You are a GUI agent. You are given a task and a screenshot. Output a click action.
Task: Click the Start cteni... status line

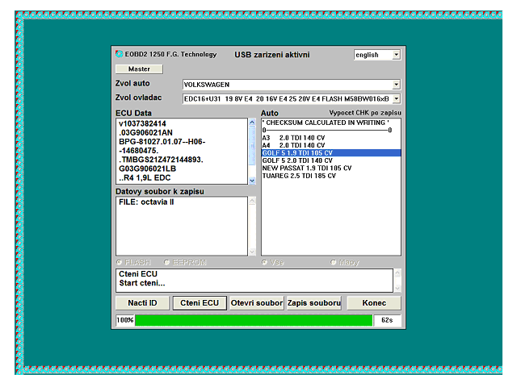[142, 283]
